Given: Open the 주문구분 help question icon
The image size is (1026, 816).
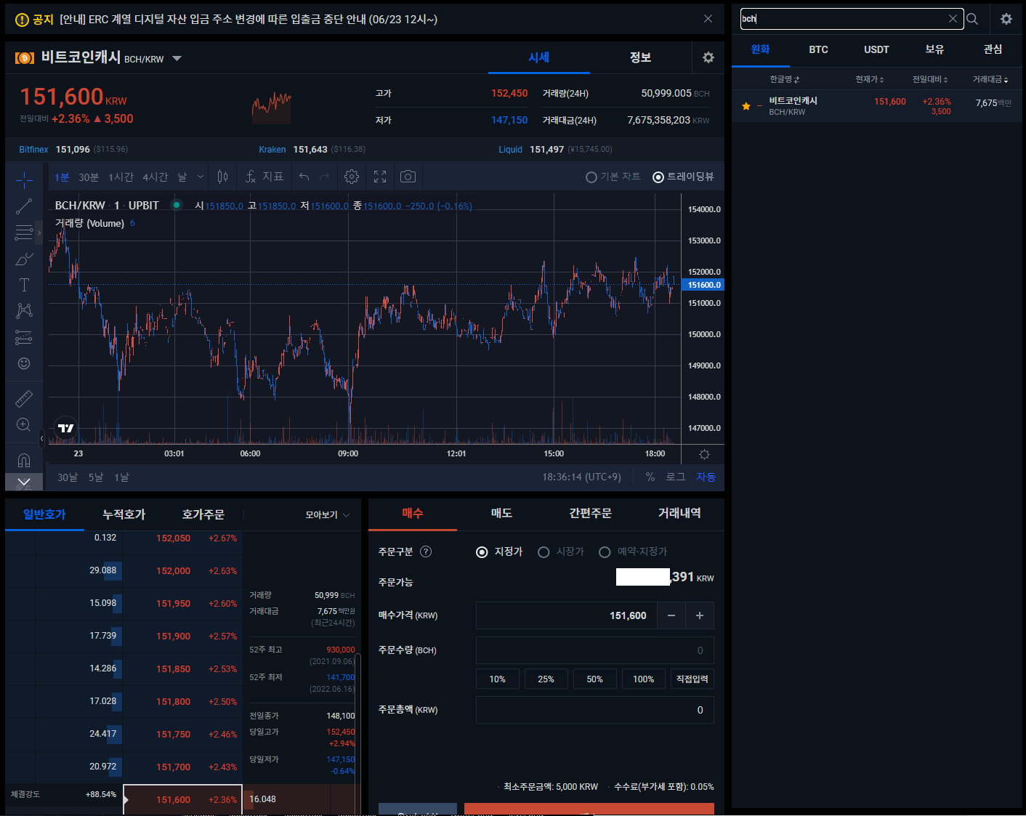Looking at the screenshot, I should (x=426, y=552).
